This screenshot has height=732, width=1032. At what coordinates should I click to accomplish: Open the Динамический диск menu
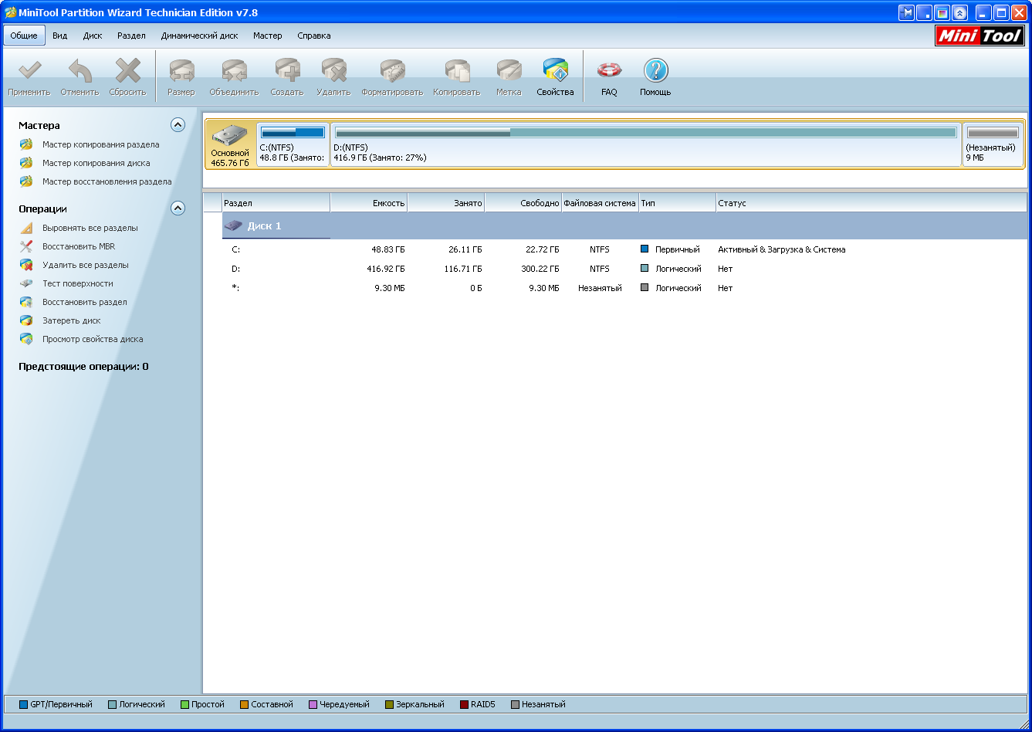[x=199, y=36]
